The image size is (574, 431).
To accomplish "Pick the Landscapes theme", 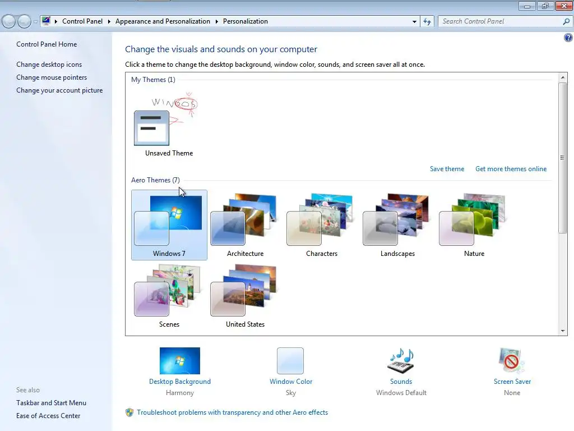I will coord(397,225).
